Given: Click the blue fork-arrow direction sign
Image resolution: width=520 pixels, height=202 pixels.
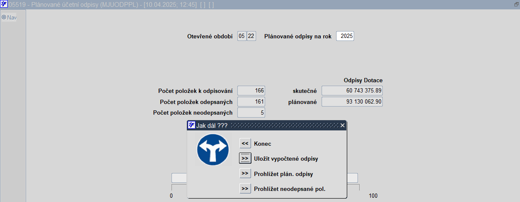Looking at the screenshot, I should (x=213, y=150).
